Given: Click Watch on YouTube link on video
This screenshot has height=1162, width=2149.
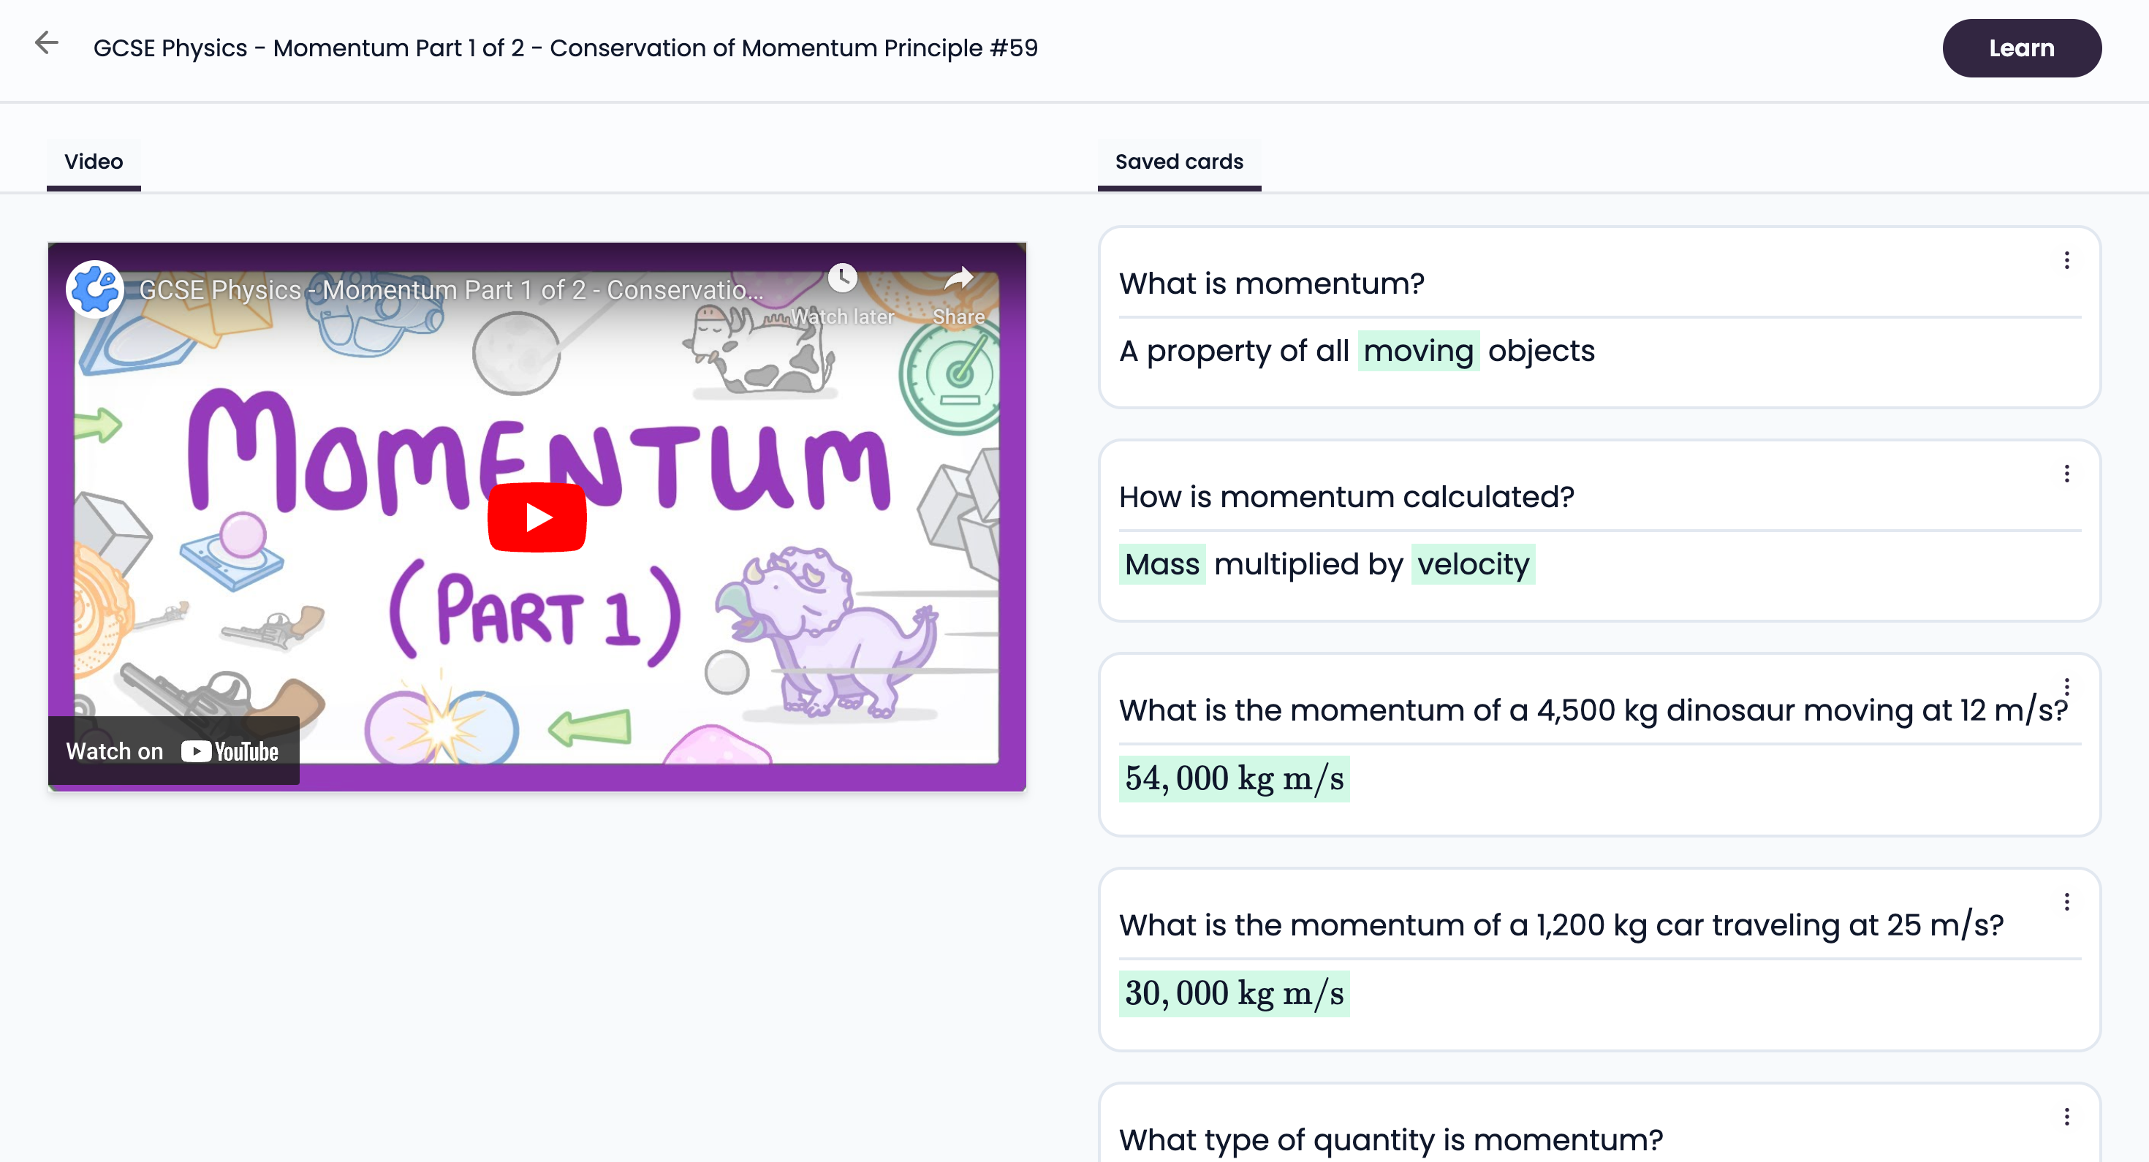Looking at the screenshot, I should [x=173, y=747].
